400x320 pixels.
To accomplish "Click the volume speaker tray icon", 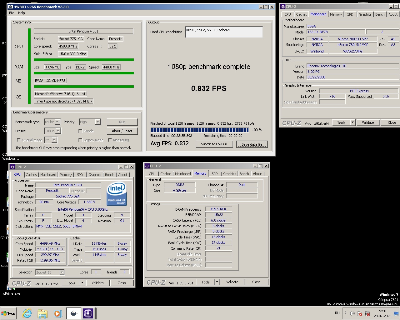I will (x=352, y=313).
